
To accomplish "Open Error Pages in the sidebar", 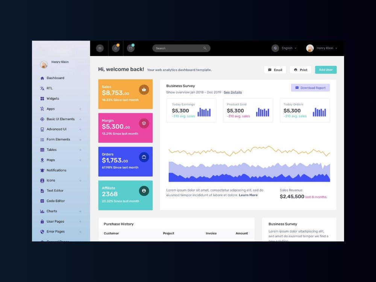I will tap(56, 232).
